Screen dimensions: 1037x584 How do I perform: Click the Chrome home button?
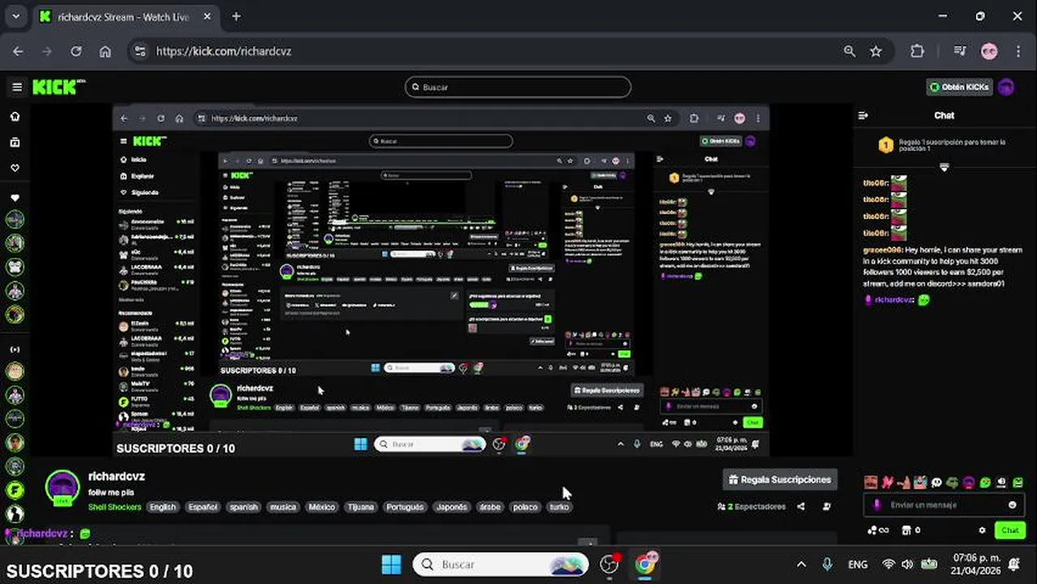105,51
